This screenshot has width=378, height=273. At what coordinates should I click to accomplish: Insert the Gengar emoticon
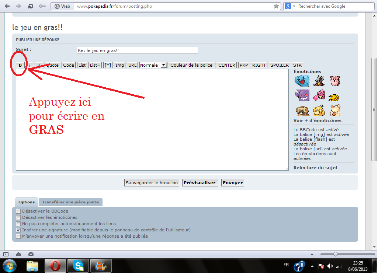(302, 95)
